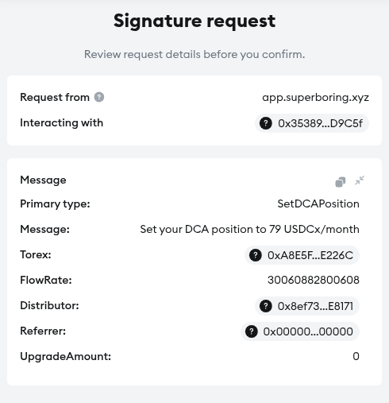Open Torex address 0xA8E5F...E226C
Image resolution: width=389 pixels, height=403 pixels.
coord(302,255)
